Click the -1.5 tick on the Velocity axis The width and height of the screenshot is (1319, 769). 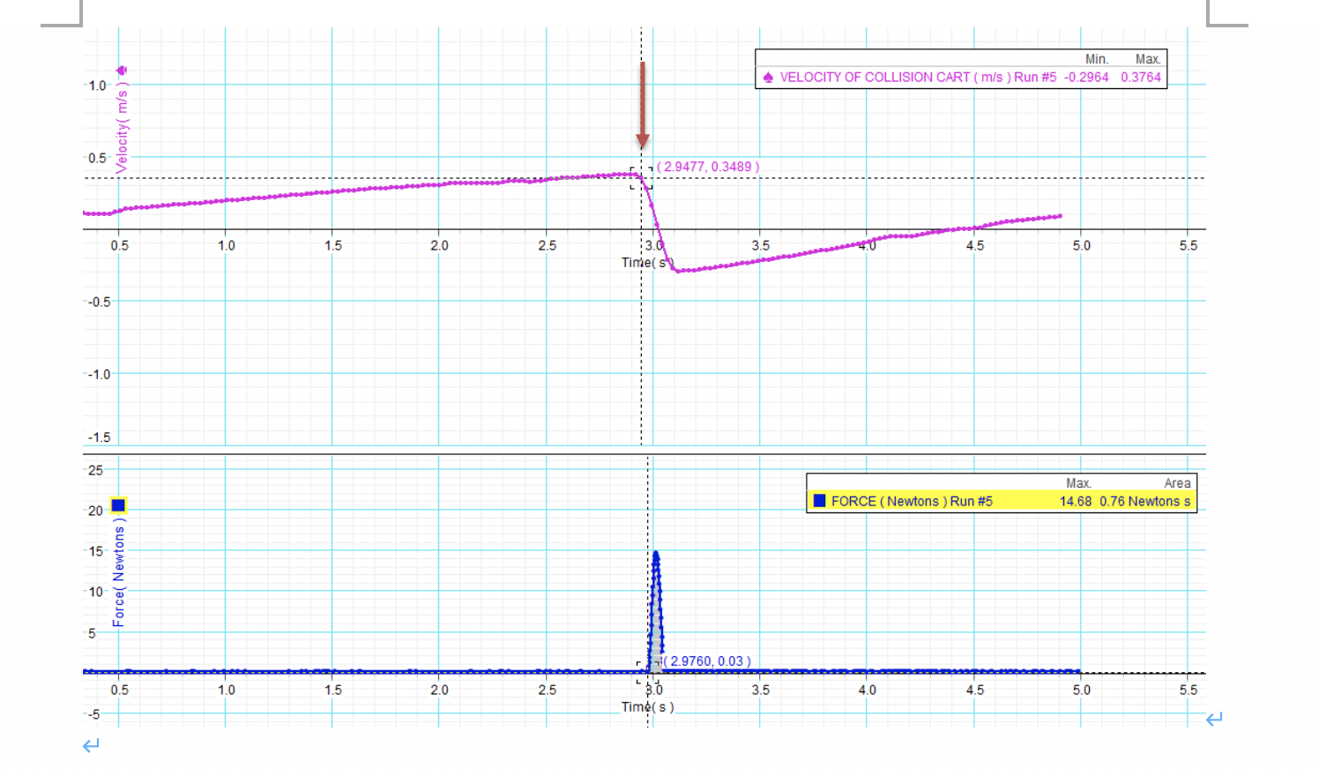click(99, 437)
